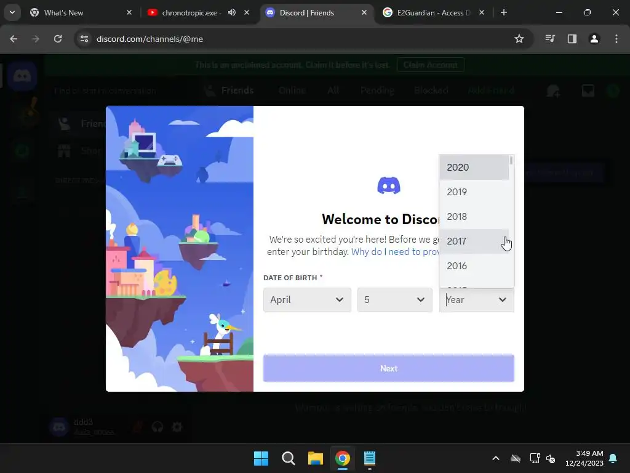Toggle the browser side panel

(572, 39)
